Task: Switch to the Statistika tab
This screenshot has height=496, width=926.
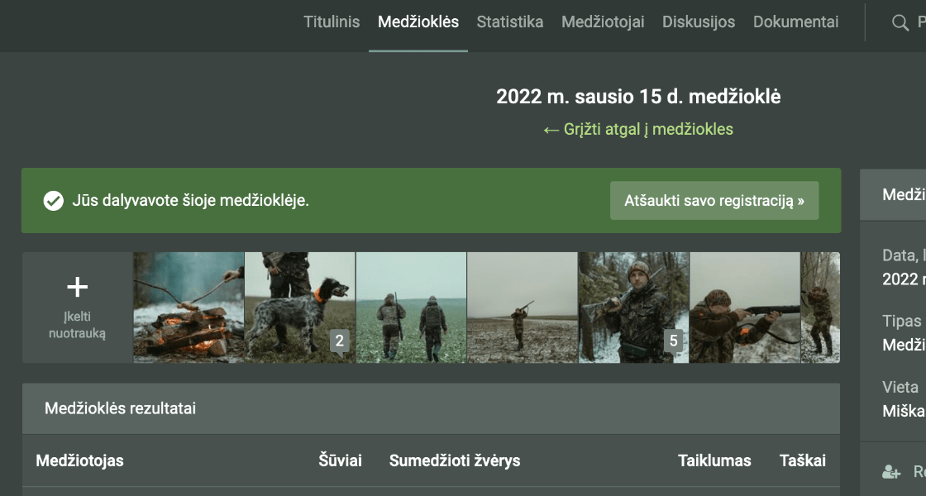Action: (509, 22)
